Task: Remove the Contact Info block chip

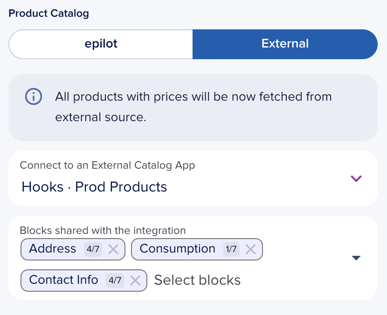Action: click(x=135, y=281)
